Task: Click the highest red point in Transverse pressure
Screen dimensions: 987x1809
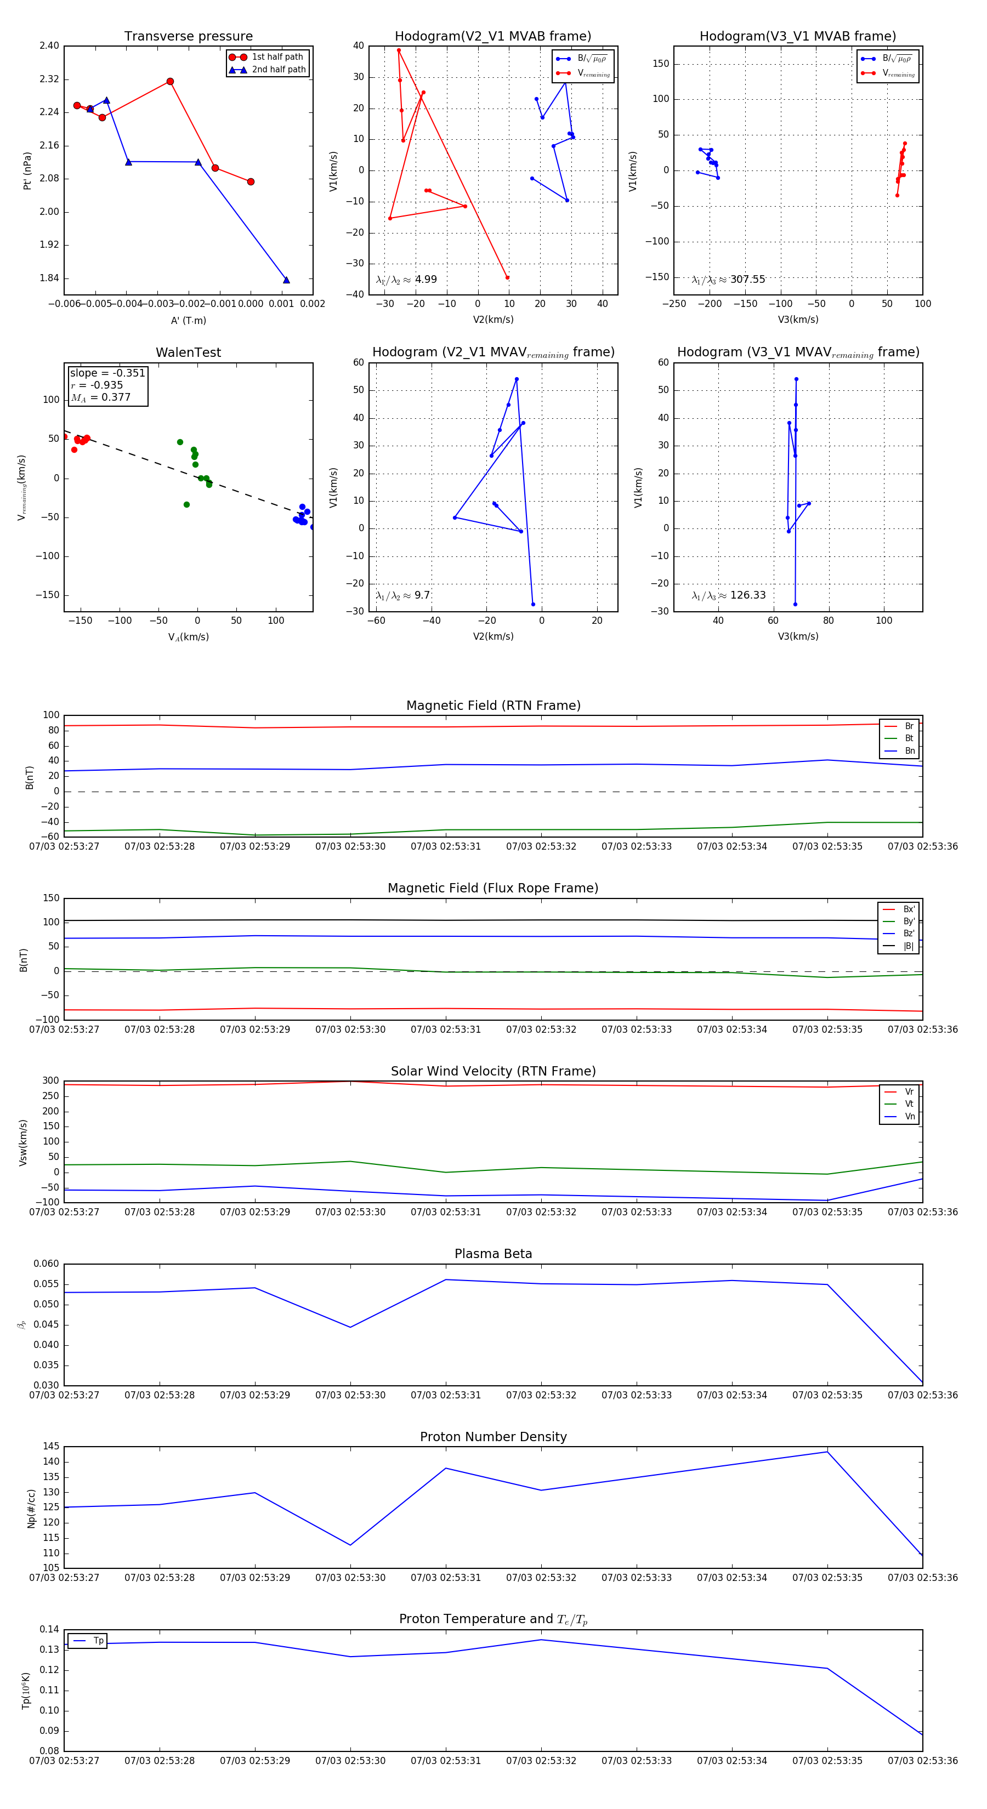Action: (170, 82)
